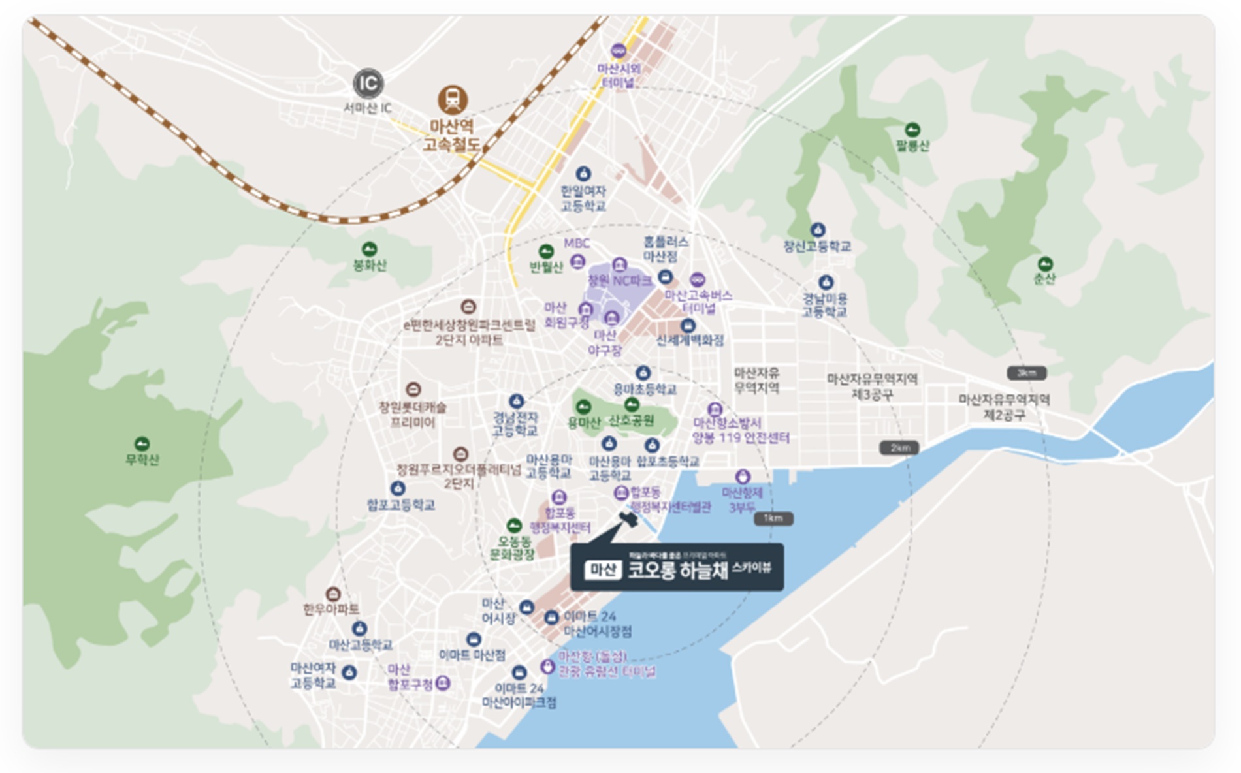This screenshot has height=773, width=1241.
Task: Select the 마산여자고등학교 school icon
Action: (x=349, y=672)
